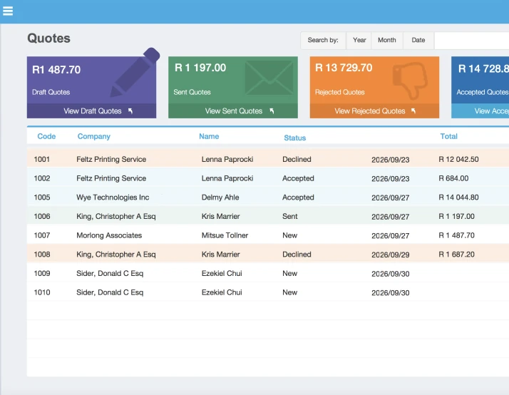Click Sider, Donald C Esq in row 1009
509x395 pixels.
[x=110, y=273]
